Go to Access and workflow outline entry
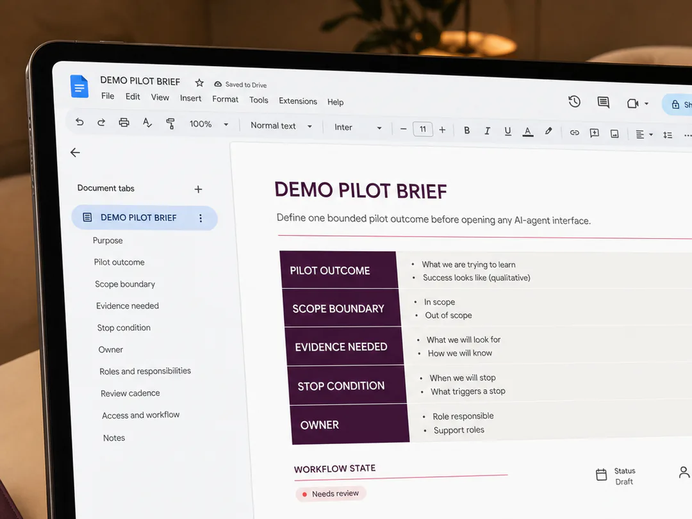Image resolution: width=692 pixels, height=519 pixels. (141, 415)
